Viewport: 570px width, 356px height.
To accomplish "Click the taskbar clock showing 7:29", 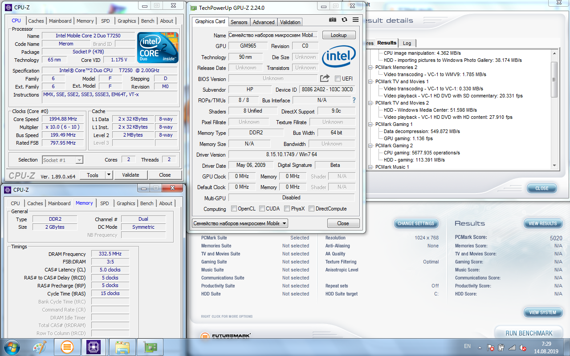I will click(546, 344).
